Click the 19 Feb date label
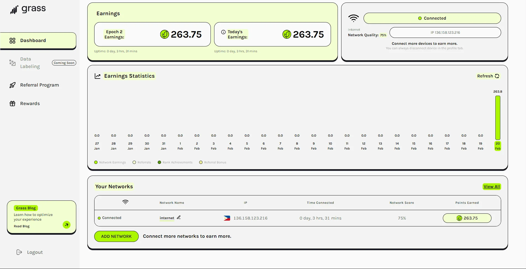 tap(481, 146)
